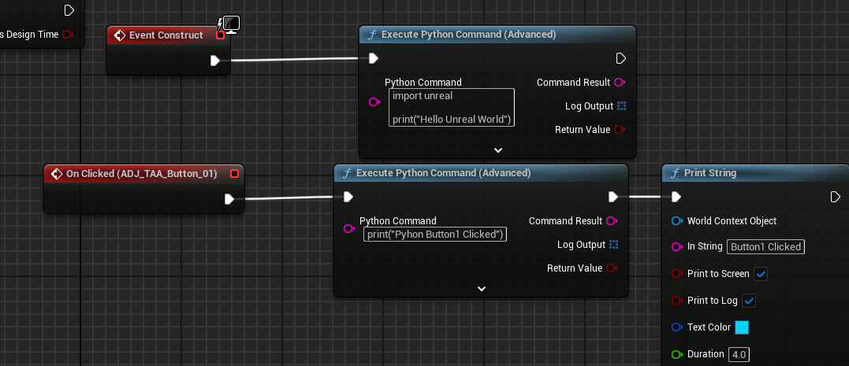Click the Is Design Time boolean pin
Screen dimensions: 849x366
68,35
